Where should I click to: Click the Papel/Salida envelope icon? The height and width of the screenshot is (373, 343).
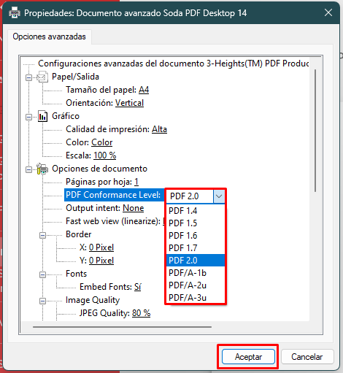coord(42,77)
